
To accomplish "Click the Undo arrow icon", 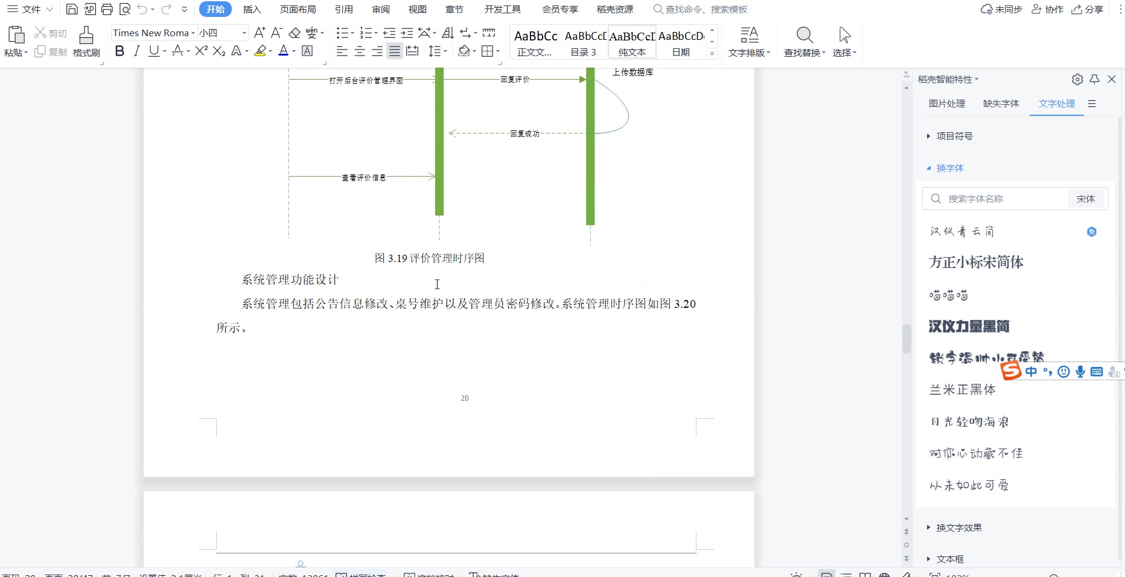I will [x=142, y=9].
